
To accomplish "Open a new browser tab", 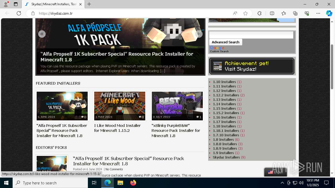I will point(89,4).
